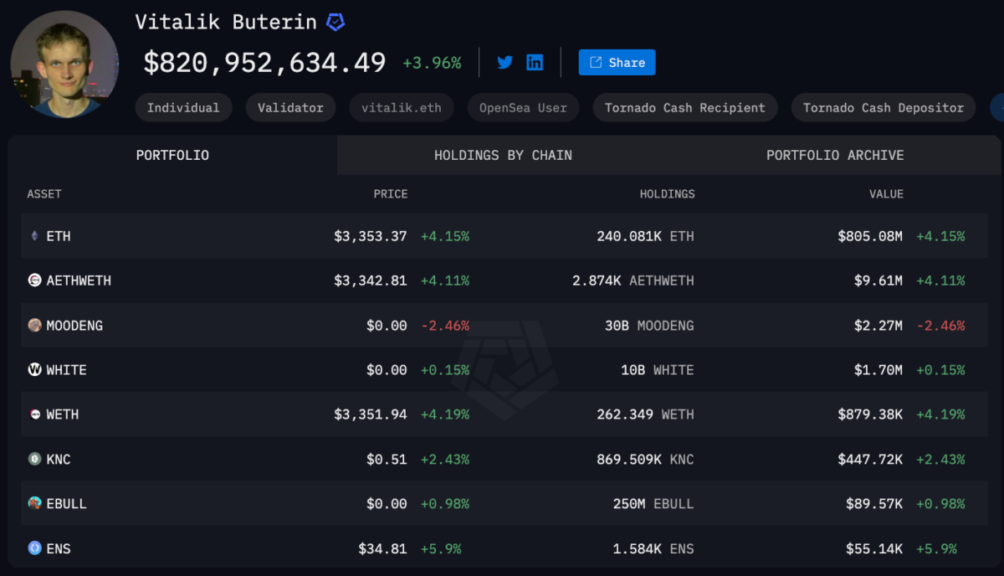
Task: Sort by the Value column header
Action: 886,193
